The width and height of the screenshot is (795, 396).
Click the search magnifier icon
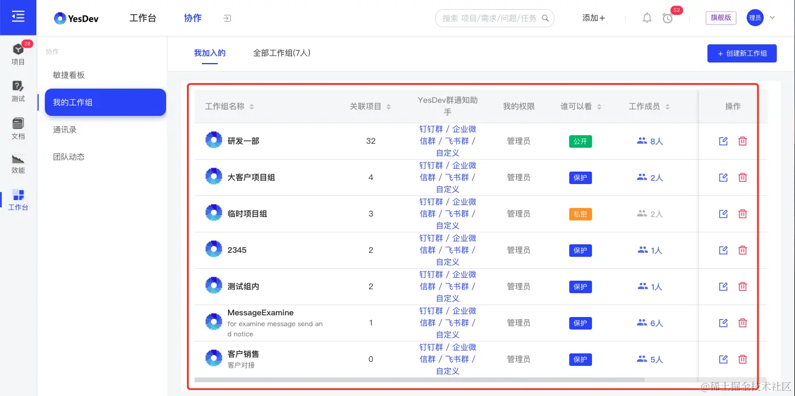545,18
